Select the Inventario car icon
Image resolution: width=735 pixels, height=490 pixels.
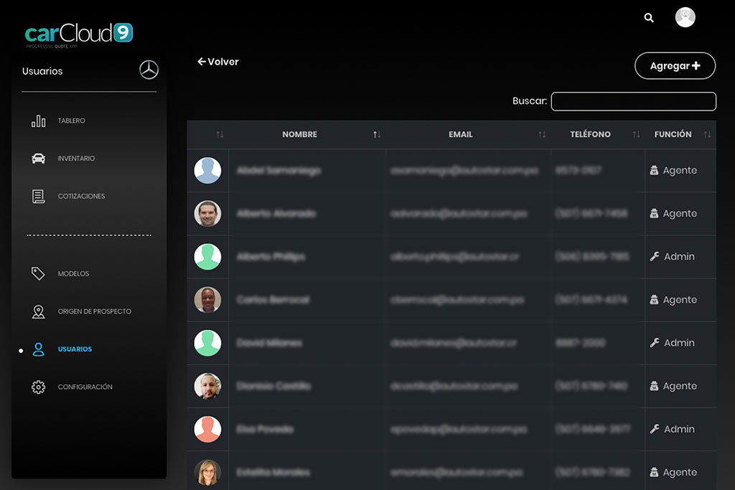pos(39,159)
